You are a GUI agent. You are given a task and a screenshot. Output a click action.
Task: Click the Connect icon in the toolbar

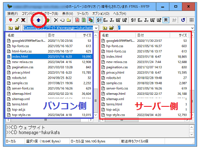10,20
